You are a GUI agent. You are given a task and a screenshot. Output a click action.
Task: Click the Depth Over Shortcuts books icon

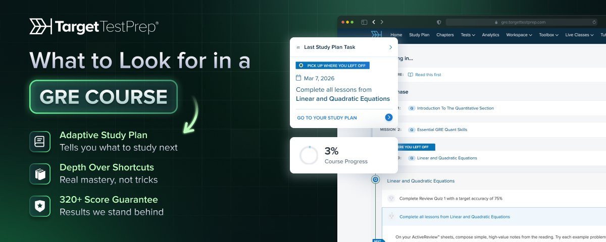[40, 174]
